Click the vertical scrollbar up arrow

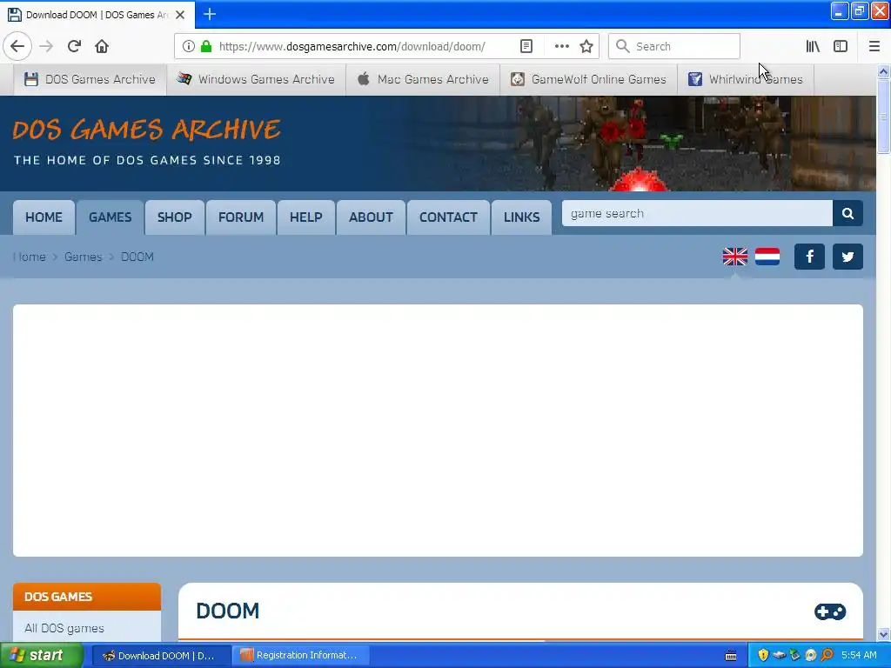883,71
